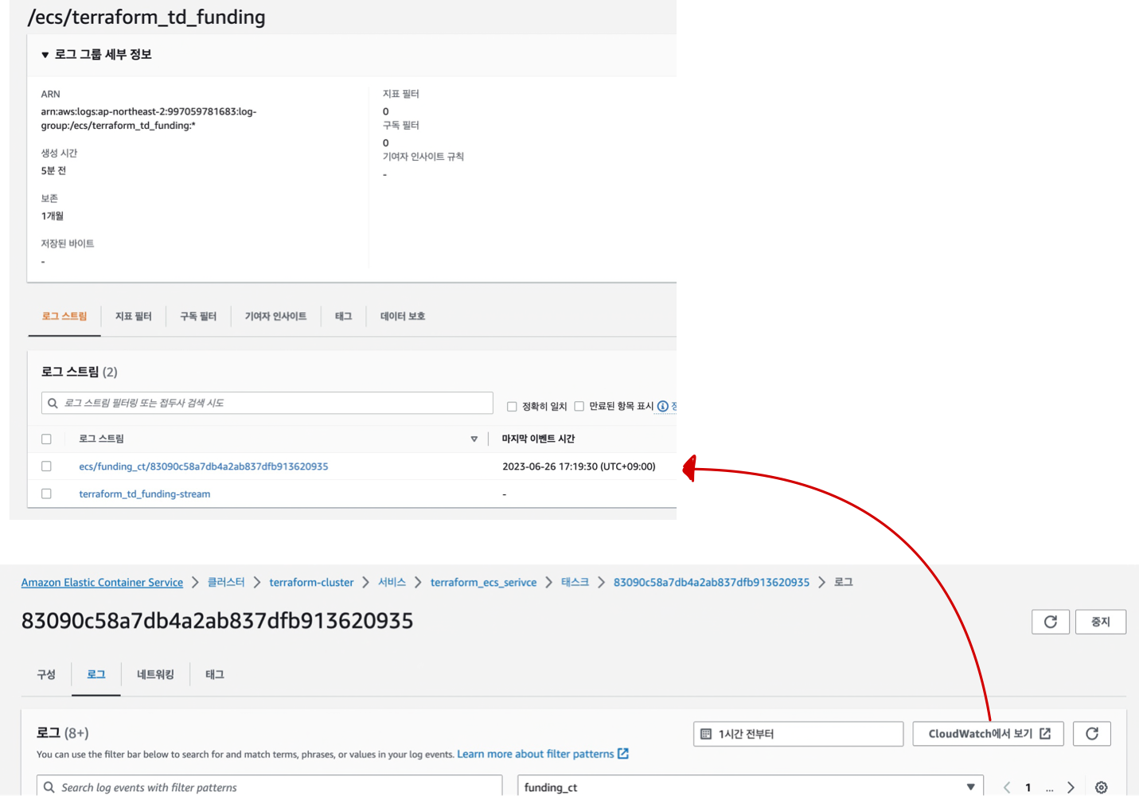Viewport: 1139px width, 796px height.
Task: Open the terraform_td_funding-stream link
Action: pyautogui.click(x=145, y=494)
